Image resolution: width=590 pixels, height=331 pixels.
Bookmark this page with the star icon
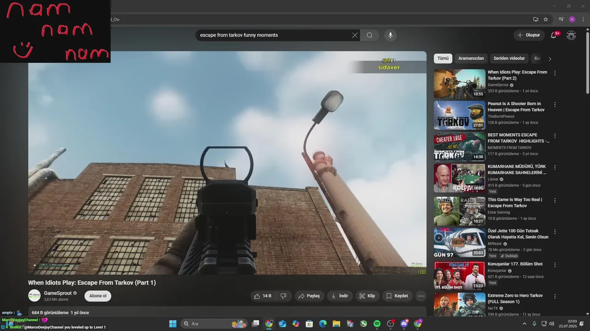click(546, 19)
